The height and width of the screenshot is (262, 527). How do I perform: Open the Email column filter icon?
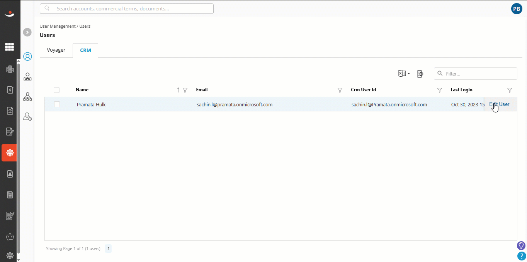pyautogui.click(x=340, y=90)
